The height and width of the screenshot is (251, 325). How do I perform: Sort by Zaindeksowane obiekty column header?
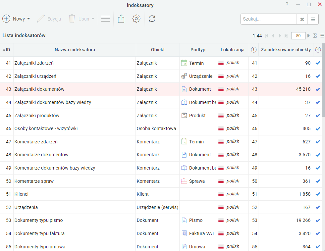coord(286,50)
